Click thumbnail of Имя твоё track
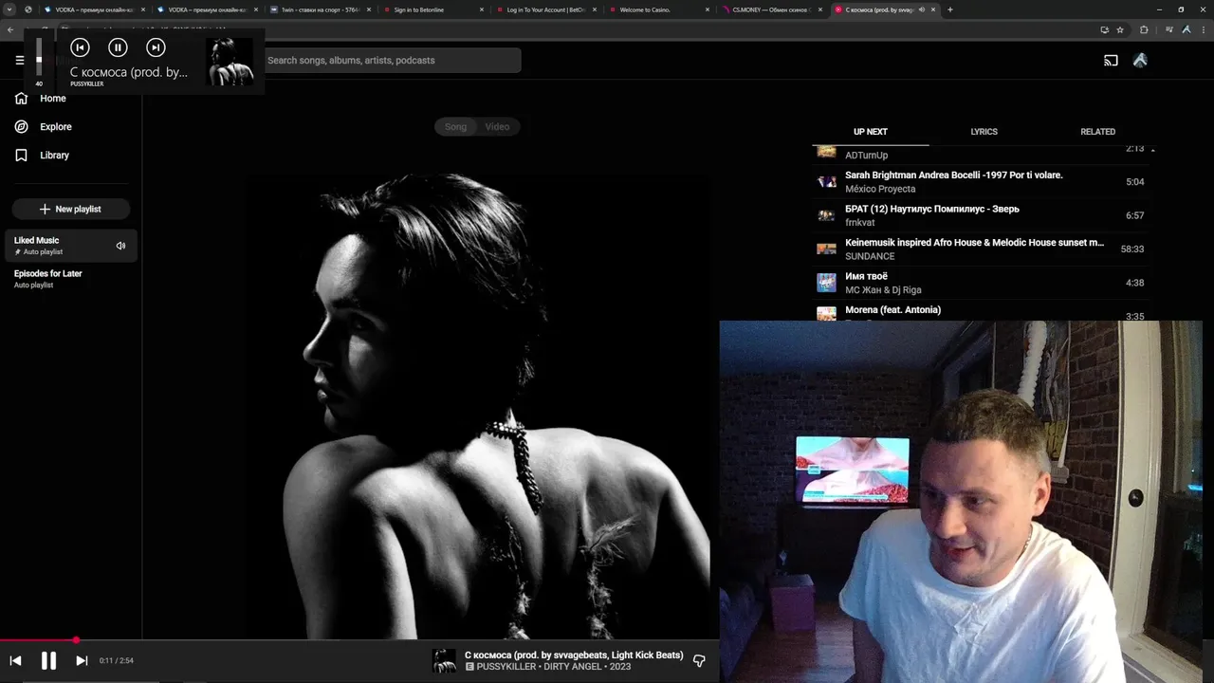This screenshot has height=683, width=1214. pyautogui.click(x=827, y=283)
